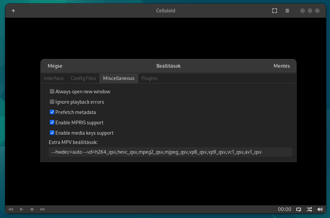Switch to the Interface tab
The image size is (330, 218).
(x=54, y=78)
